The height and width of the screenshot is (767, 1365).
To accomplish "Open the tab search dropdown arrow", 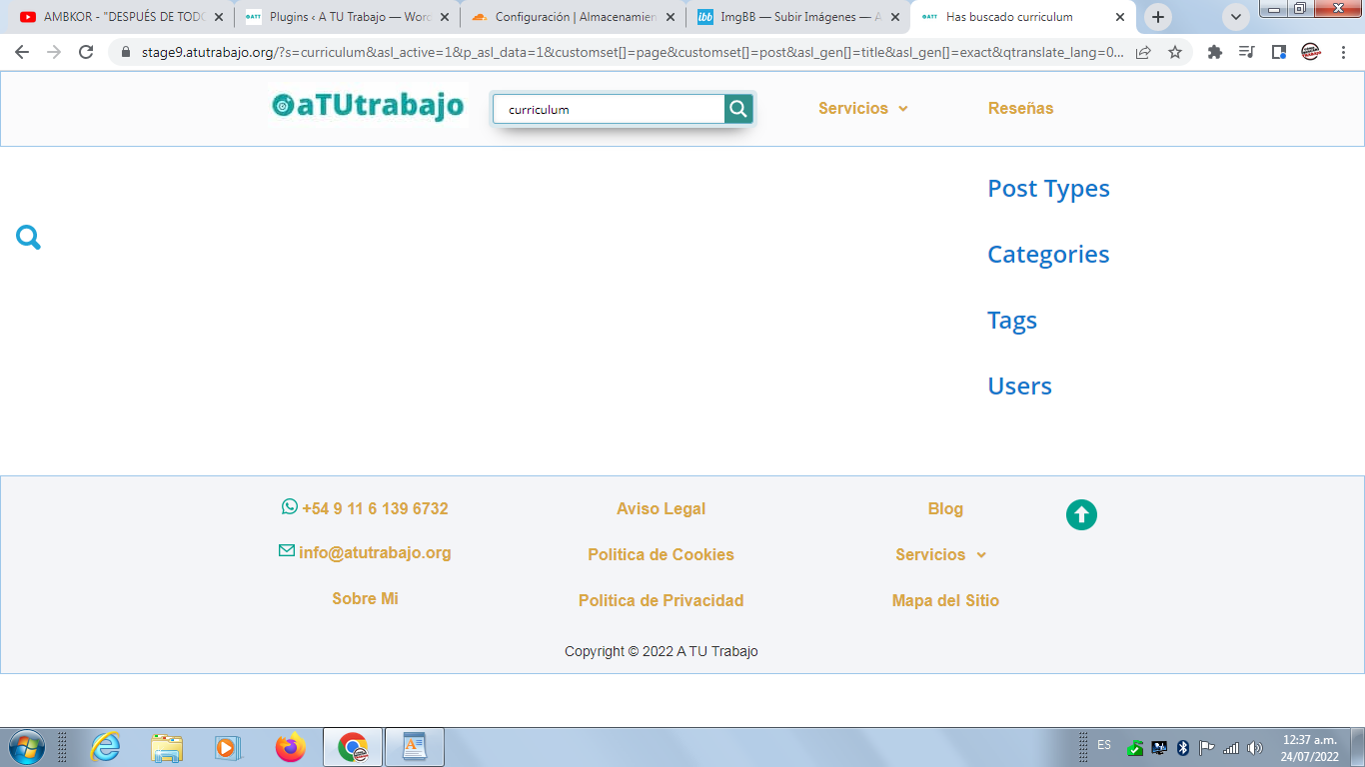I will click(1236, 17).
